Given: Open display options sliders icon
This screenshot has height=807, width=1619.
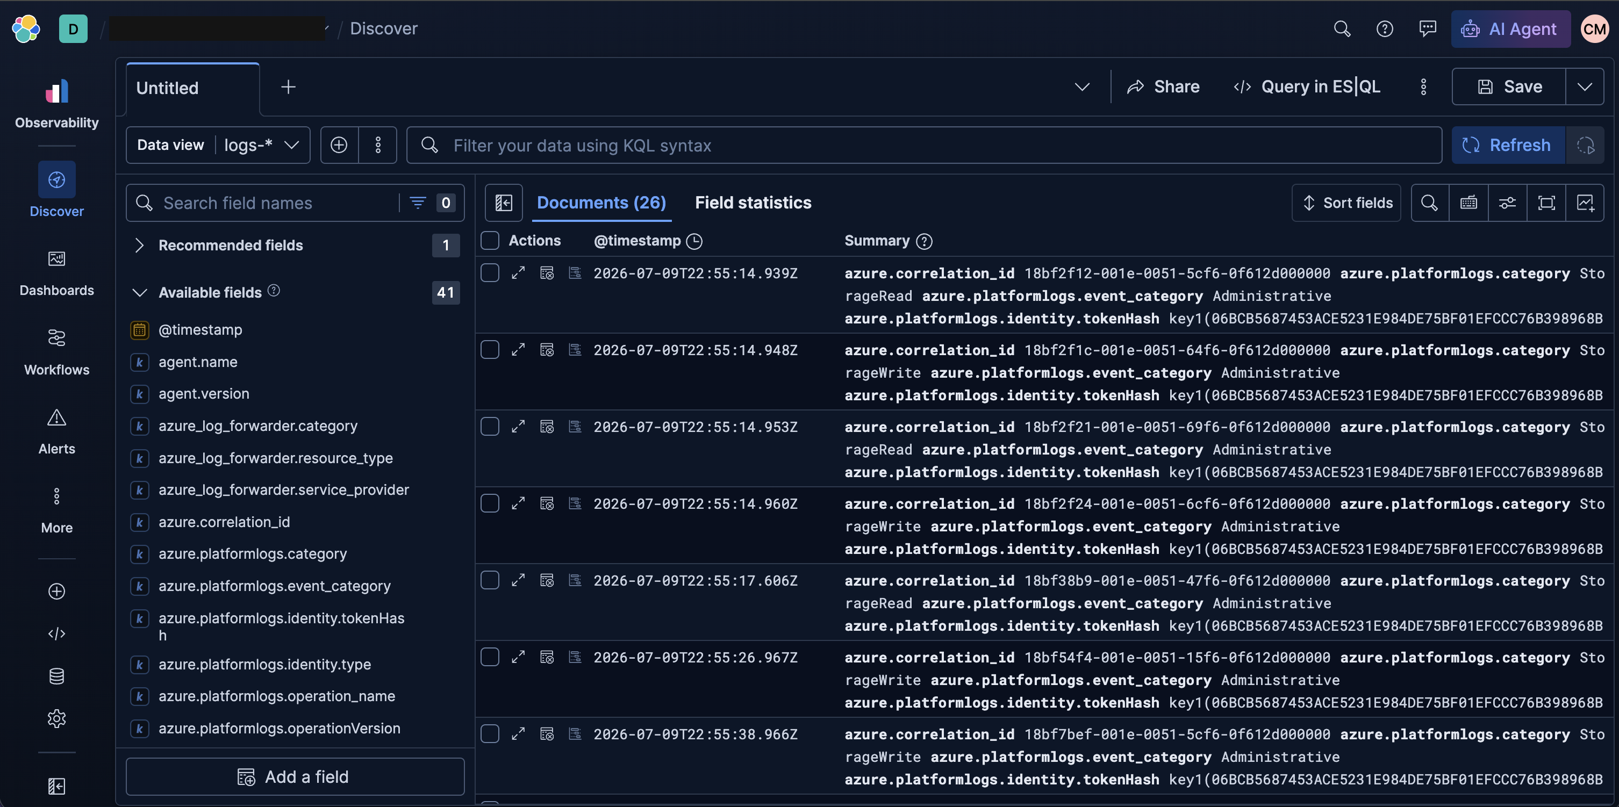Looking at the screenshot, I should (1508, 203).
